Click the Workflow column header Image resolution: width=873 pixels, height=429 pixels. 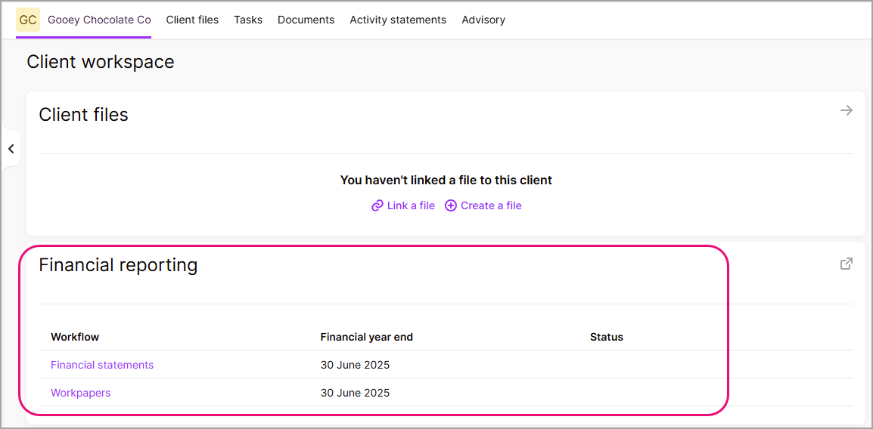[x=75, y=337]
